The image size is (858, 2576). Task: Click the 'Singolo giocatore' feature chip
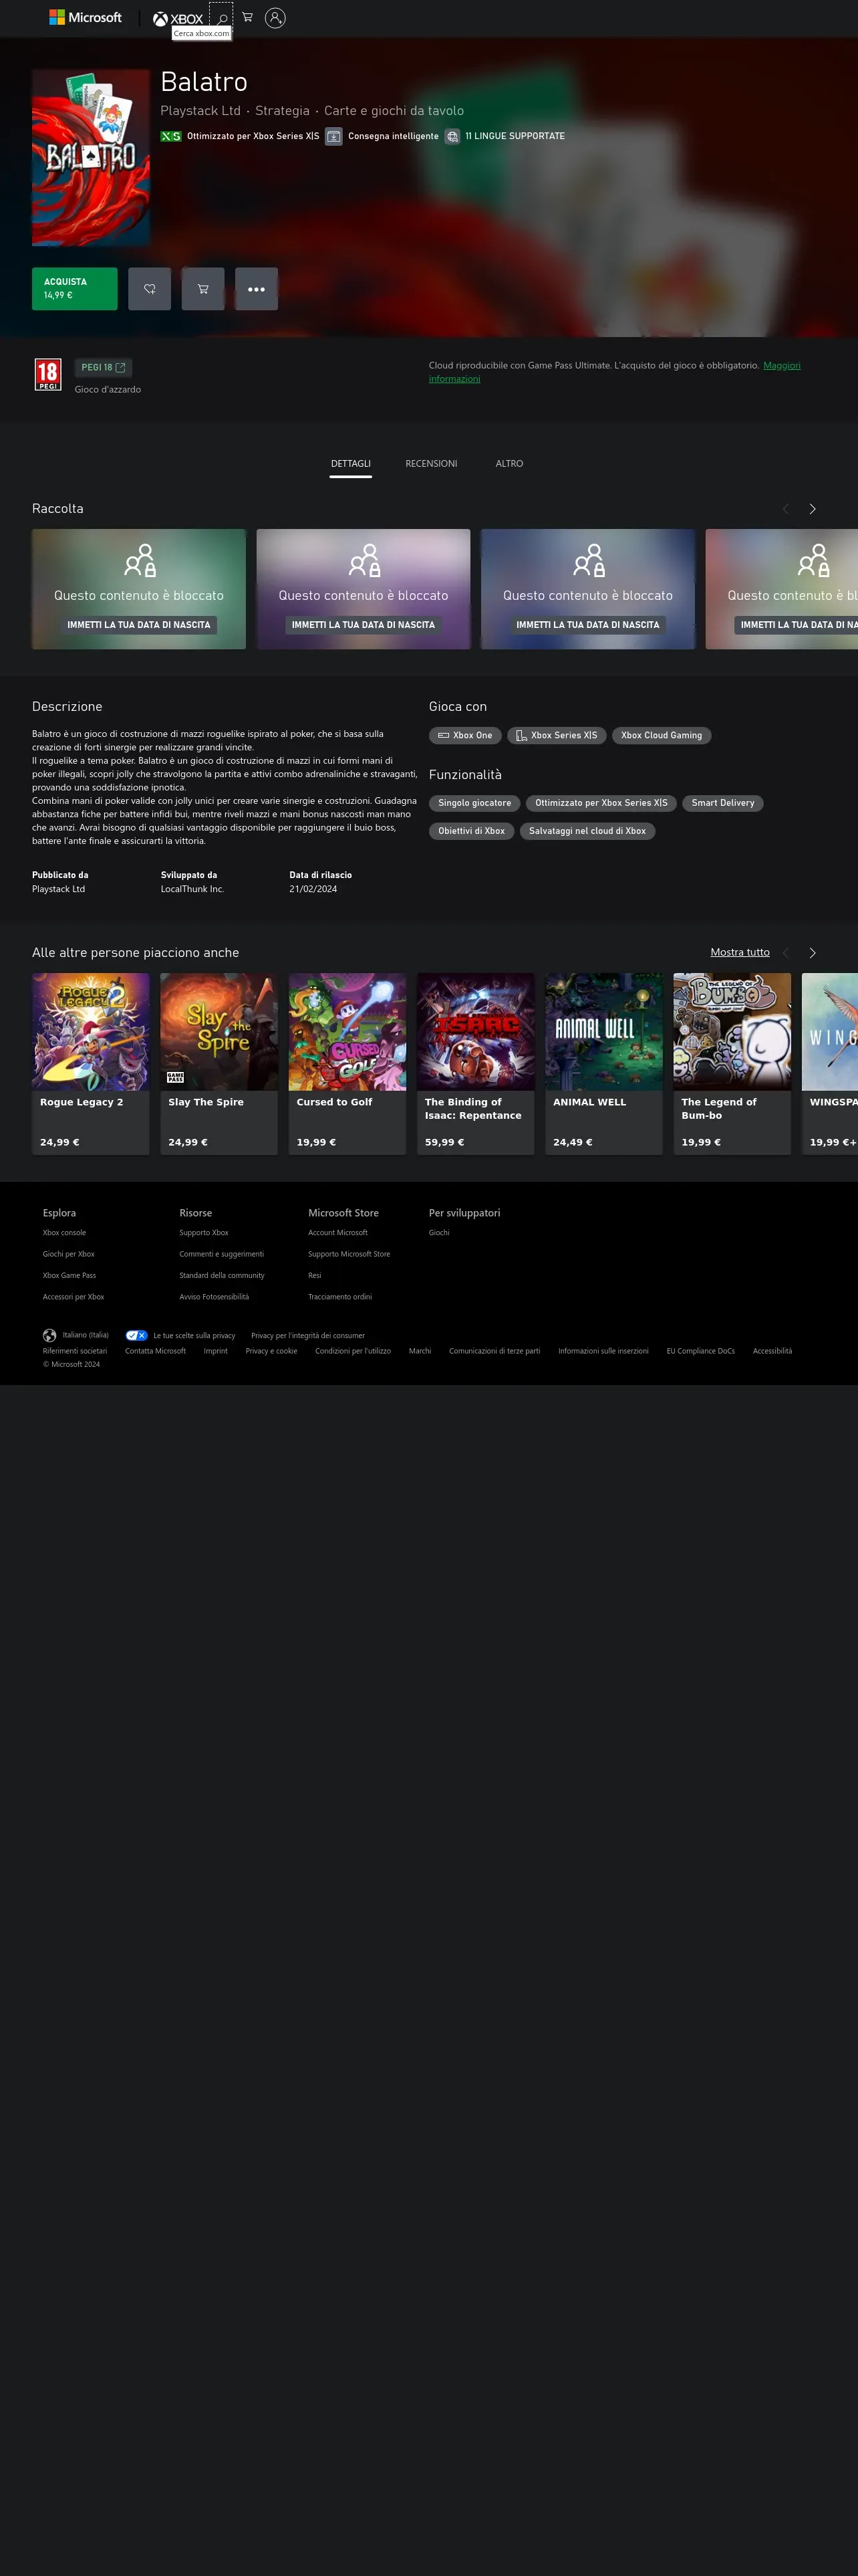click(x=474, y=803)
